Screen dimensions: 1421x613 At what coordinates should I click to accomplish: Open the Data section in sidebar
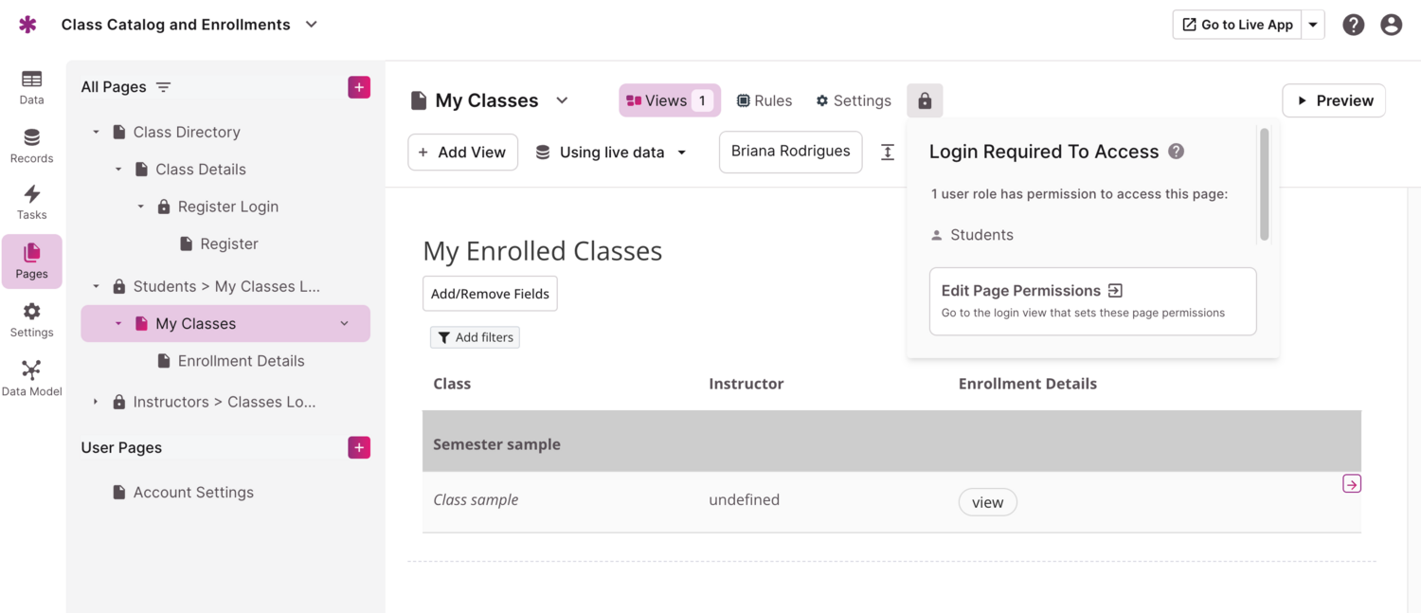coord(31,86)
